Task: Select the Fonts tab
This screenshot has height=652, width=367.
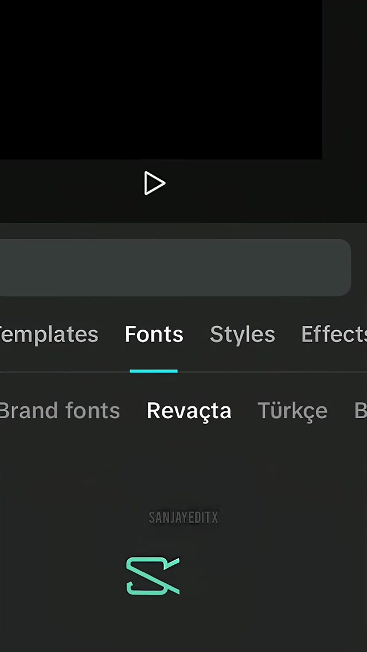Action: (154, 335)
